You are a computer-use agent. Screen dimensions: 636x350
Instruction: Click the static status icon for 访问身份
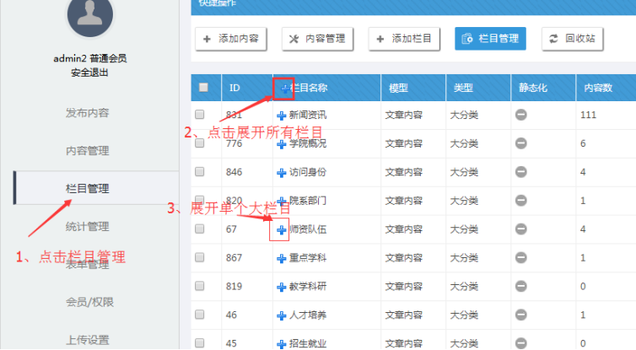pyautogui.click(x=521, y=172)
